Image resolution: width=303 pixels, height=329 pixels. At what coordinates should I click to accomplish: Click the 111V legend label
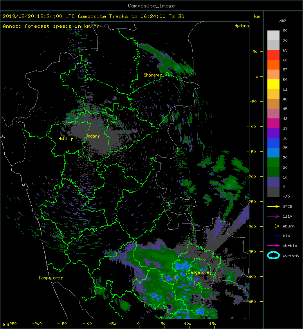(x=287, y=216)
